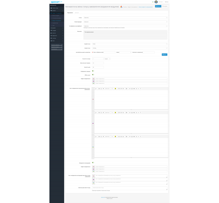
Task: Apply bold in the first (English) editor toolbar
Action: click(x=99, y=89)
